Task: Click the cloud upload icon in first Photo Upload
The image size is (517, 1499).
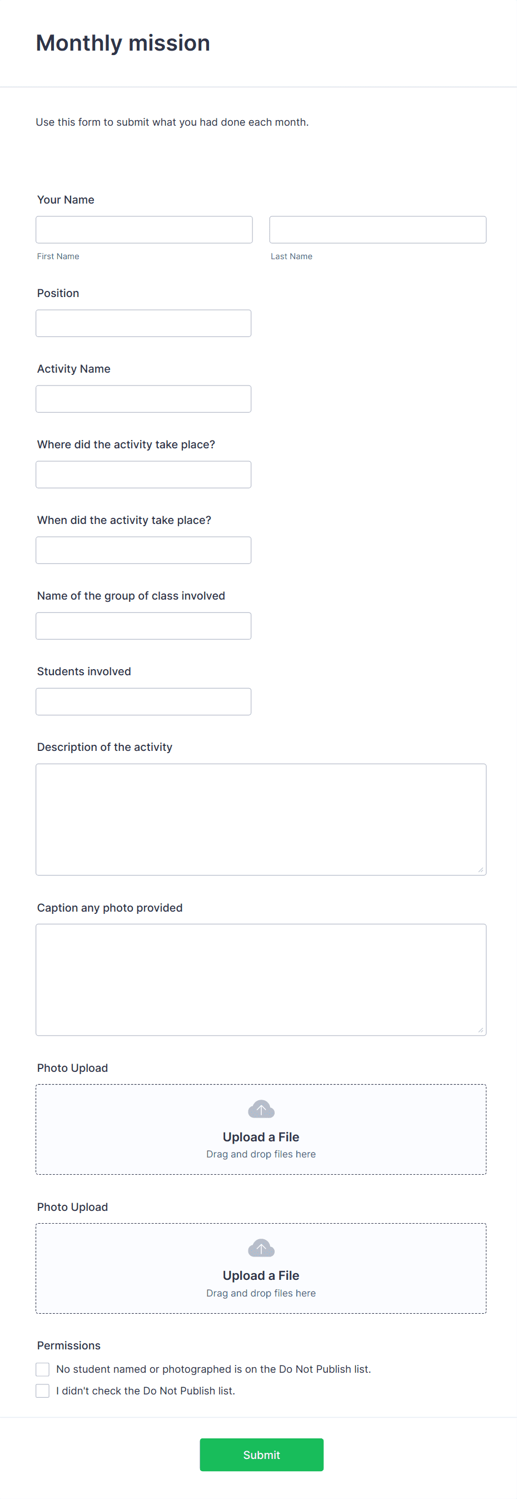Action: click(261, 1108)
